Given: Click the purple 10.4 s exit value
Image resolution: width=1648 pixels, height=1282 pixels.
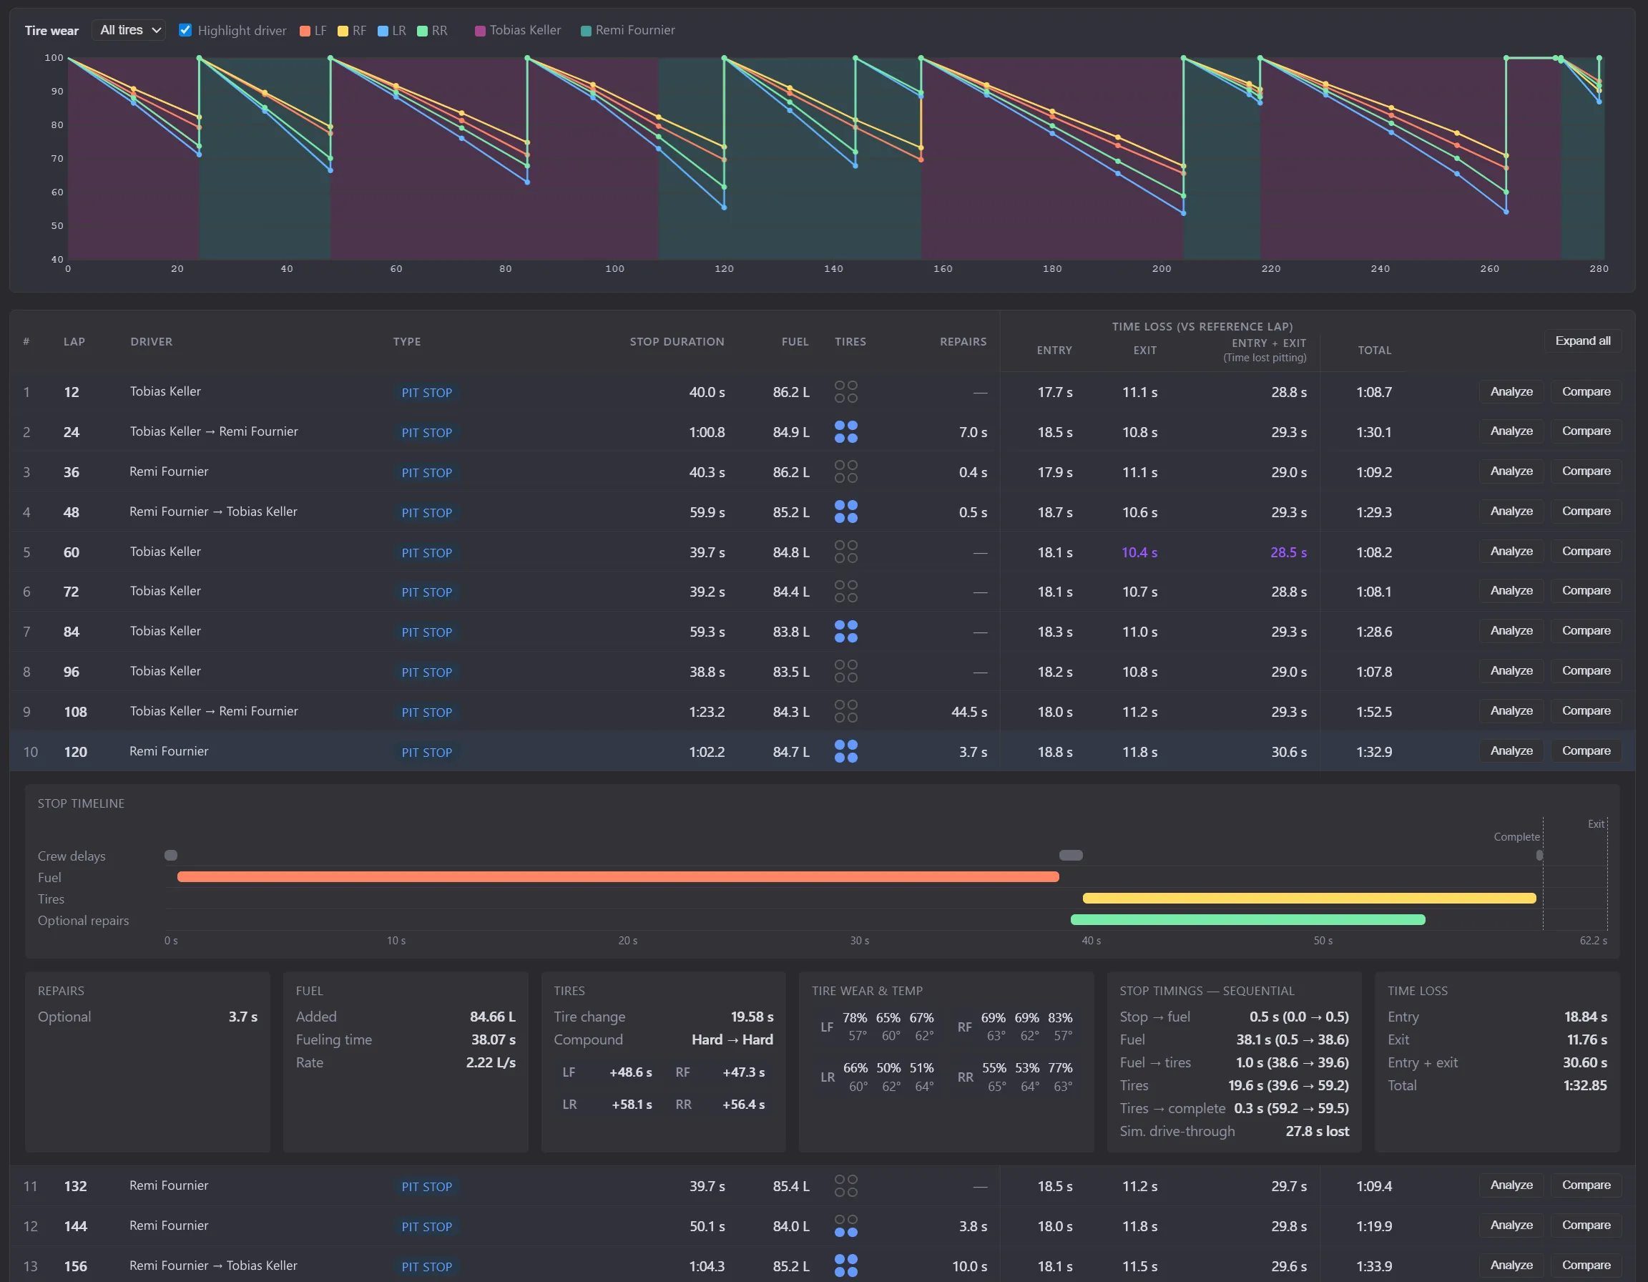Looking at the screenshot, I should coord(1139,552).
